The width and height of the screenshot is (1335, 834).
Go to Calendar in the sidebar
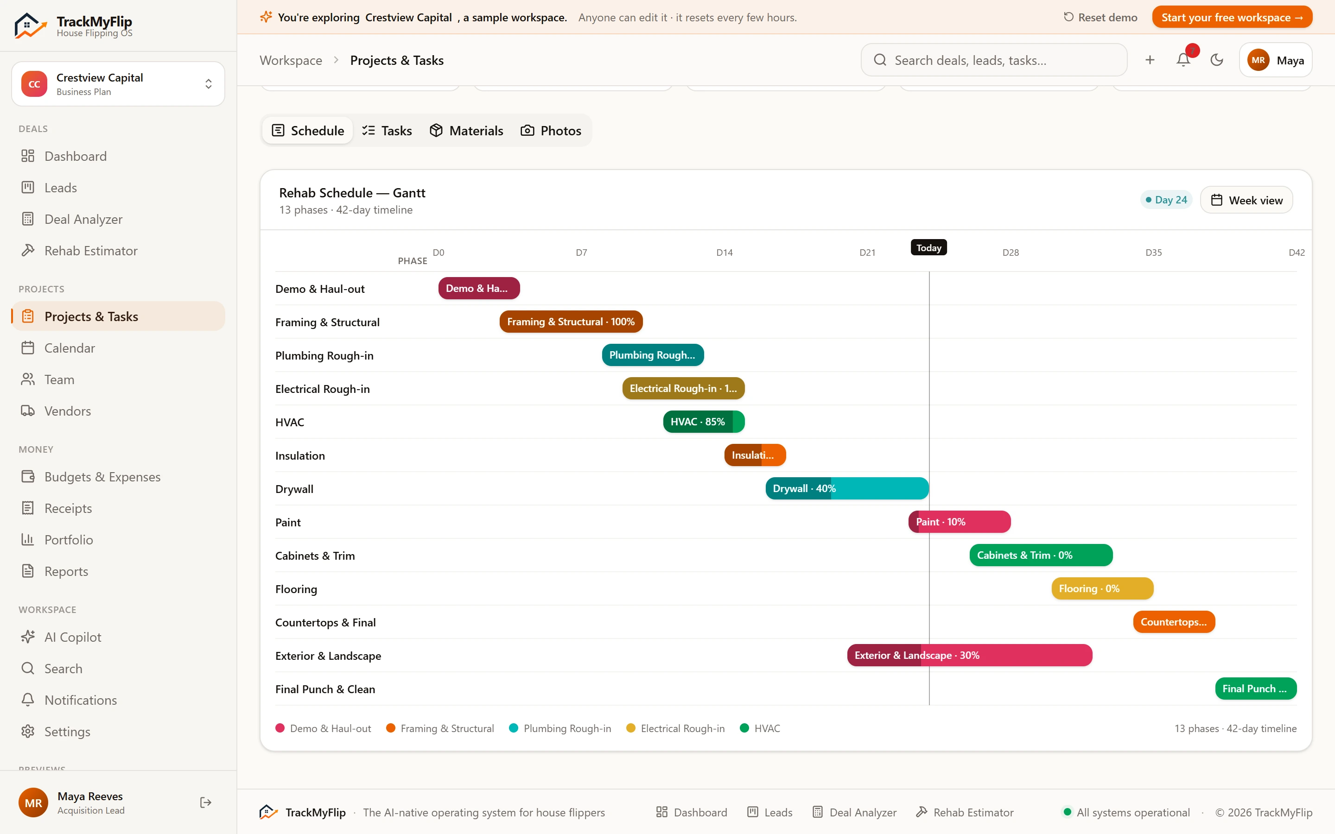pyautogui.click(x=118, y=348)
